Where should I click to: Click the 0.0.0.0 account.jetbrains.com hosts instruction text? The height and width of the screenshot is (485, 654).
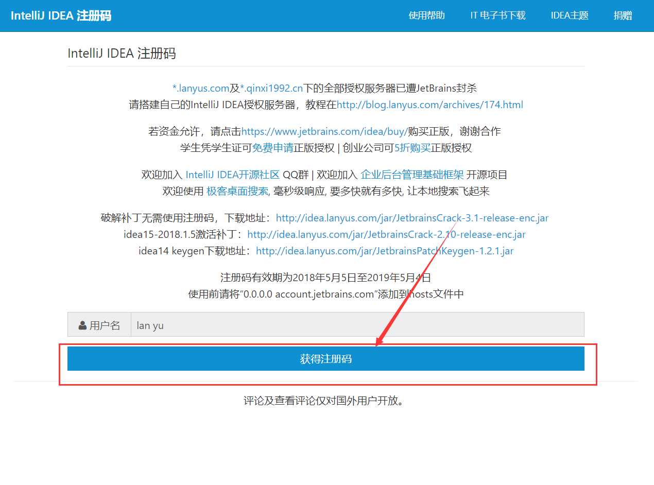tap(326, 294)
